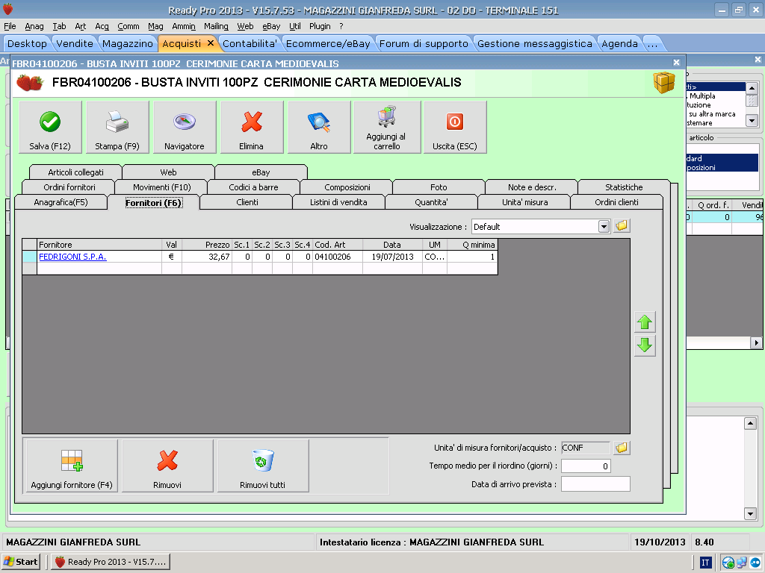
Task: Click the Windows Start button
Action: pos(20,562)
